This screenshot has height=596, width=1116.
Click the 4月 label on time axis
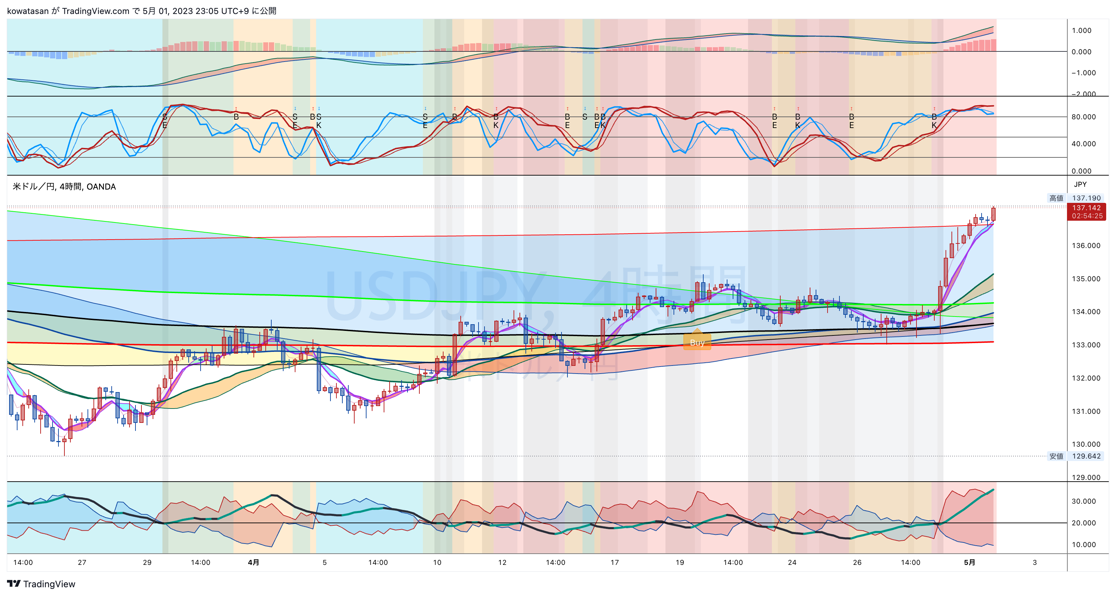(x=253, y=562)
